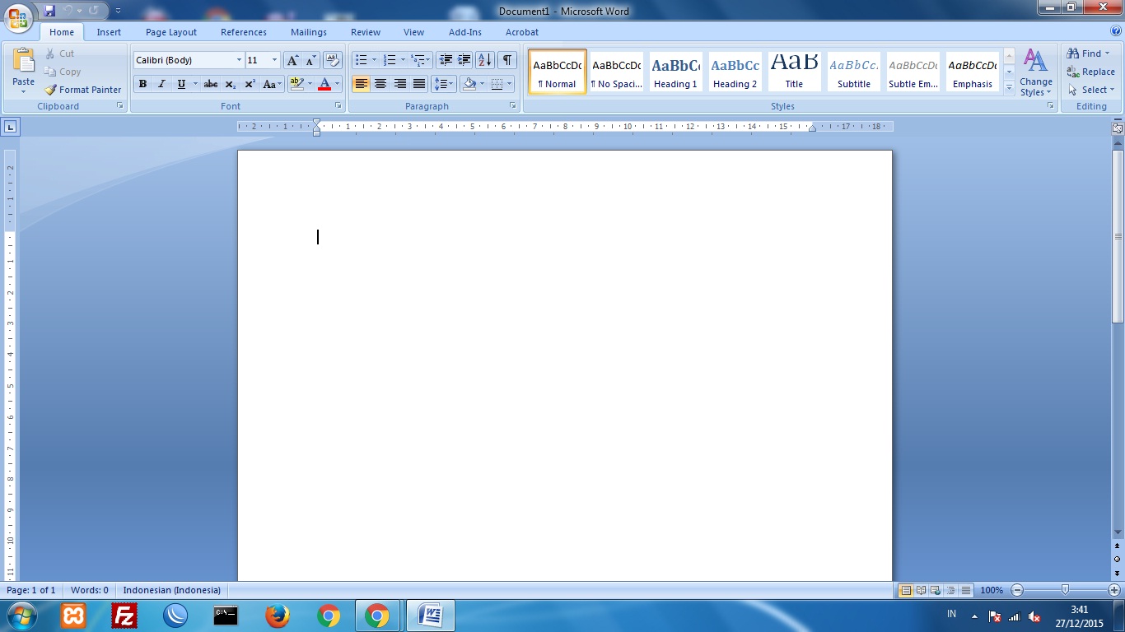Switch to the Mailings tab

coord(309,32)
